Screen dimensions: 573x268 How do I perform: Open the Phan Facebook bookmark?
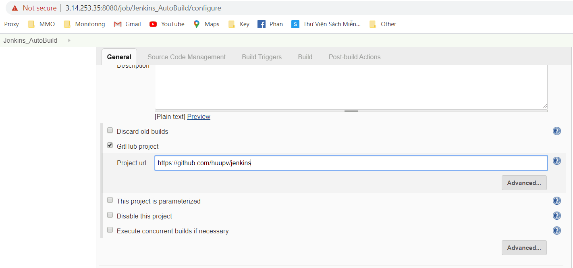pyautogui.click(x=270, y=24)
